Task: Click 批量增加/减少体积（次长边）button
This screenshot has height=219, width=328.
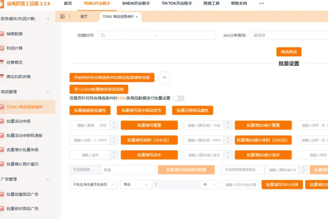Action: [x=263, y=140]
